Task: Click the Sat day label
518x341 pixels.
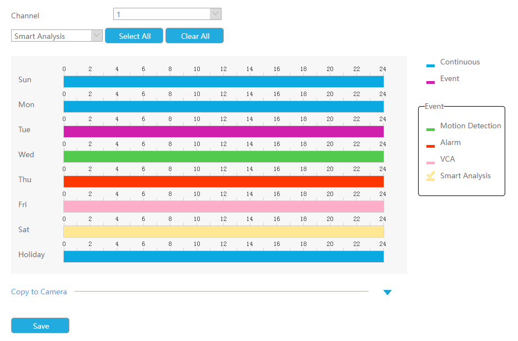Action: [24, 229]
